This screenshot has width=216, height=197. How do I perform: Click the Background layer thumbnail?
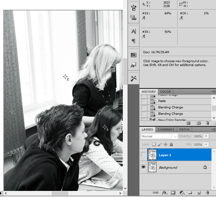152,167
